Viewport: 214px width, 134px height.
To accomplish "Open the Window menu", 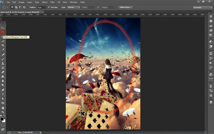I will 73,2.
